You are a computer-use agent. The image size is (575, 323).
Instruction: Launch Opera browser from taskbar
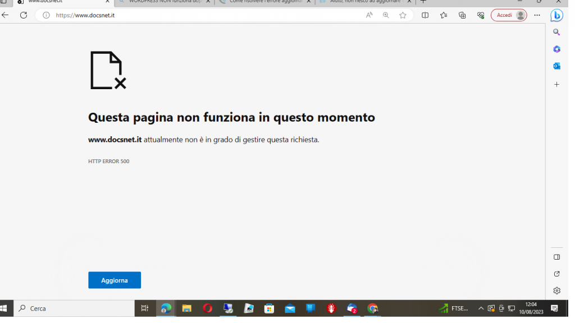[208, 308]
